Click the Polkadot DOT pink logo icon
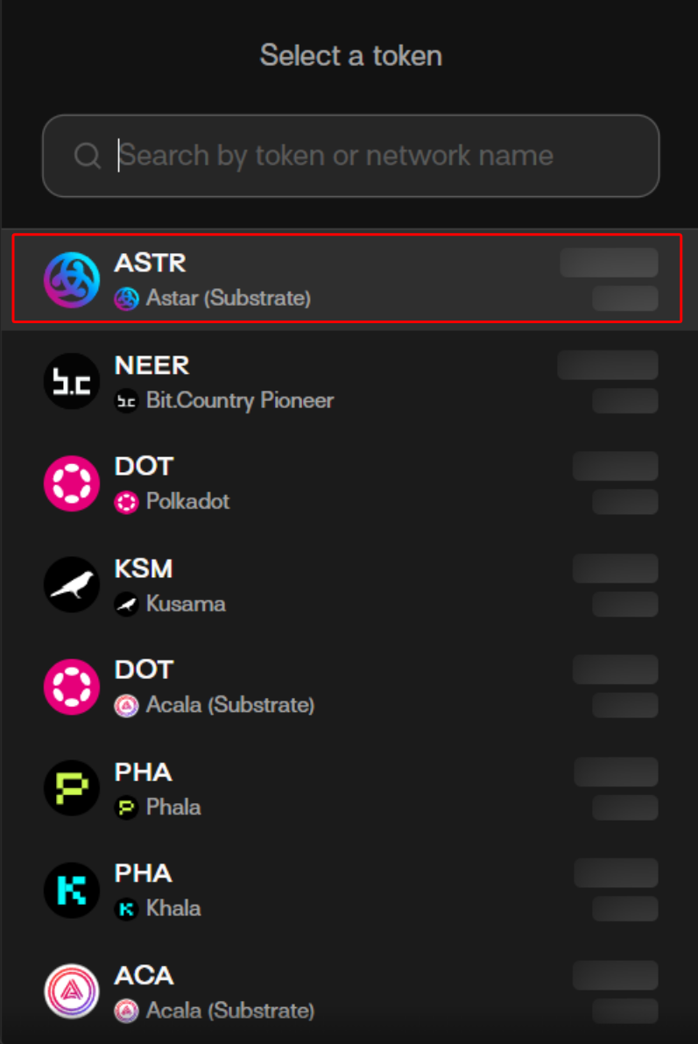Screen dimensions: 698x1044 point(72,483)
